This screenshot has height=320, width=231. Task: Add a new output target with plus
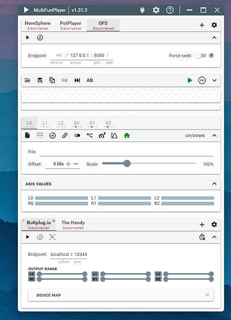coord(202,225)
